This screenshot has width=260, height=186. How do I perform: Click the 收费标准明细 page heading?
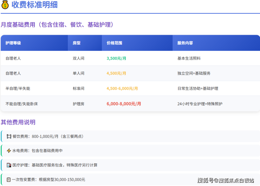[34, 5]
